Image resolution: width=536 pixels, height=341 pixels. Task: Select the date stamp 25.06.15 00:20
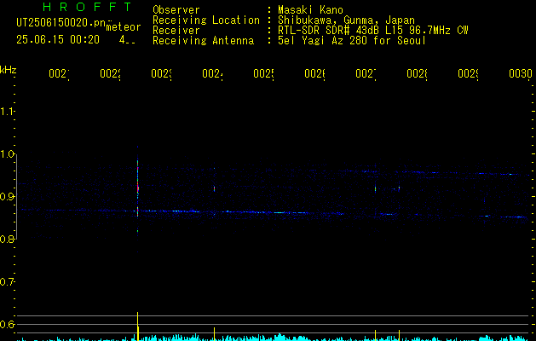point(58,40)
